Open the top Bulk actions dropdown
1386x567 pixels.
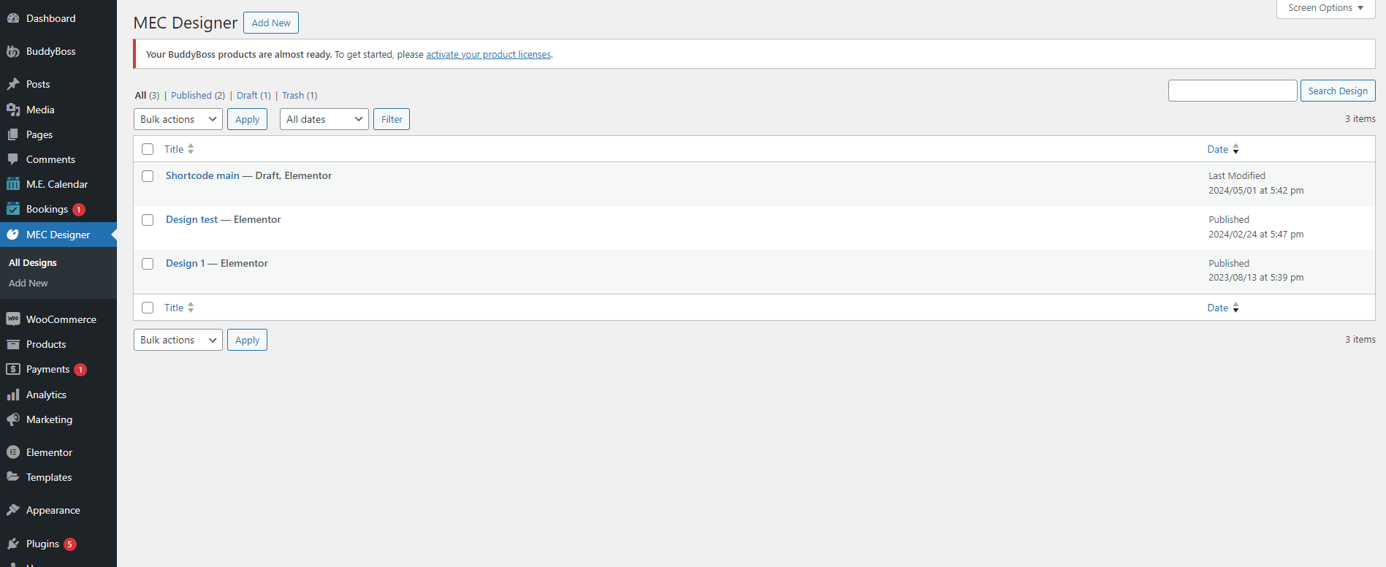click(178, 119)
